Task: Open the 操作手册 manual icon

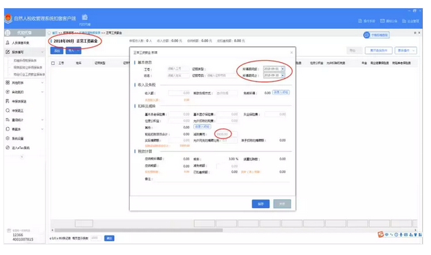Action: 360,21
